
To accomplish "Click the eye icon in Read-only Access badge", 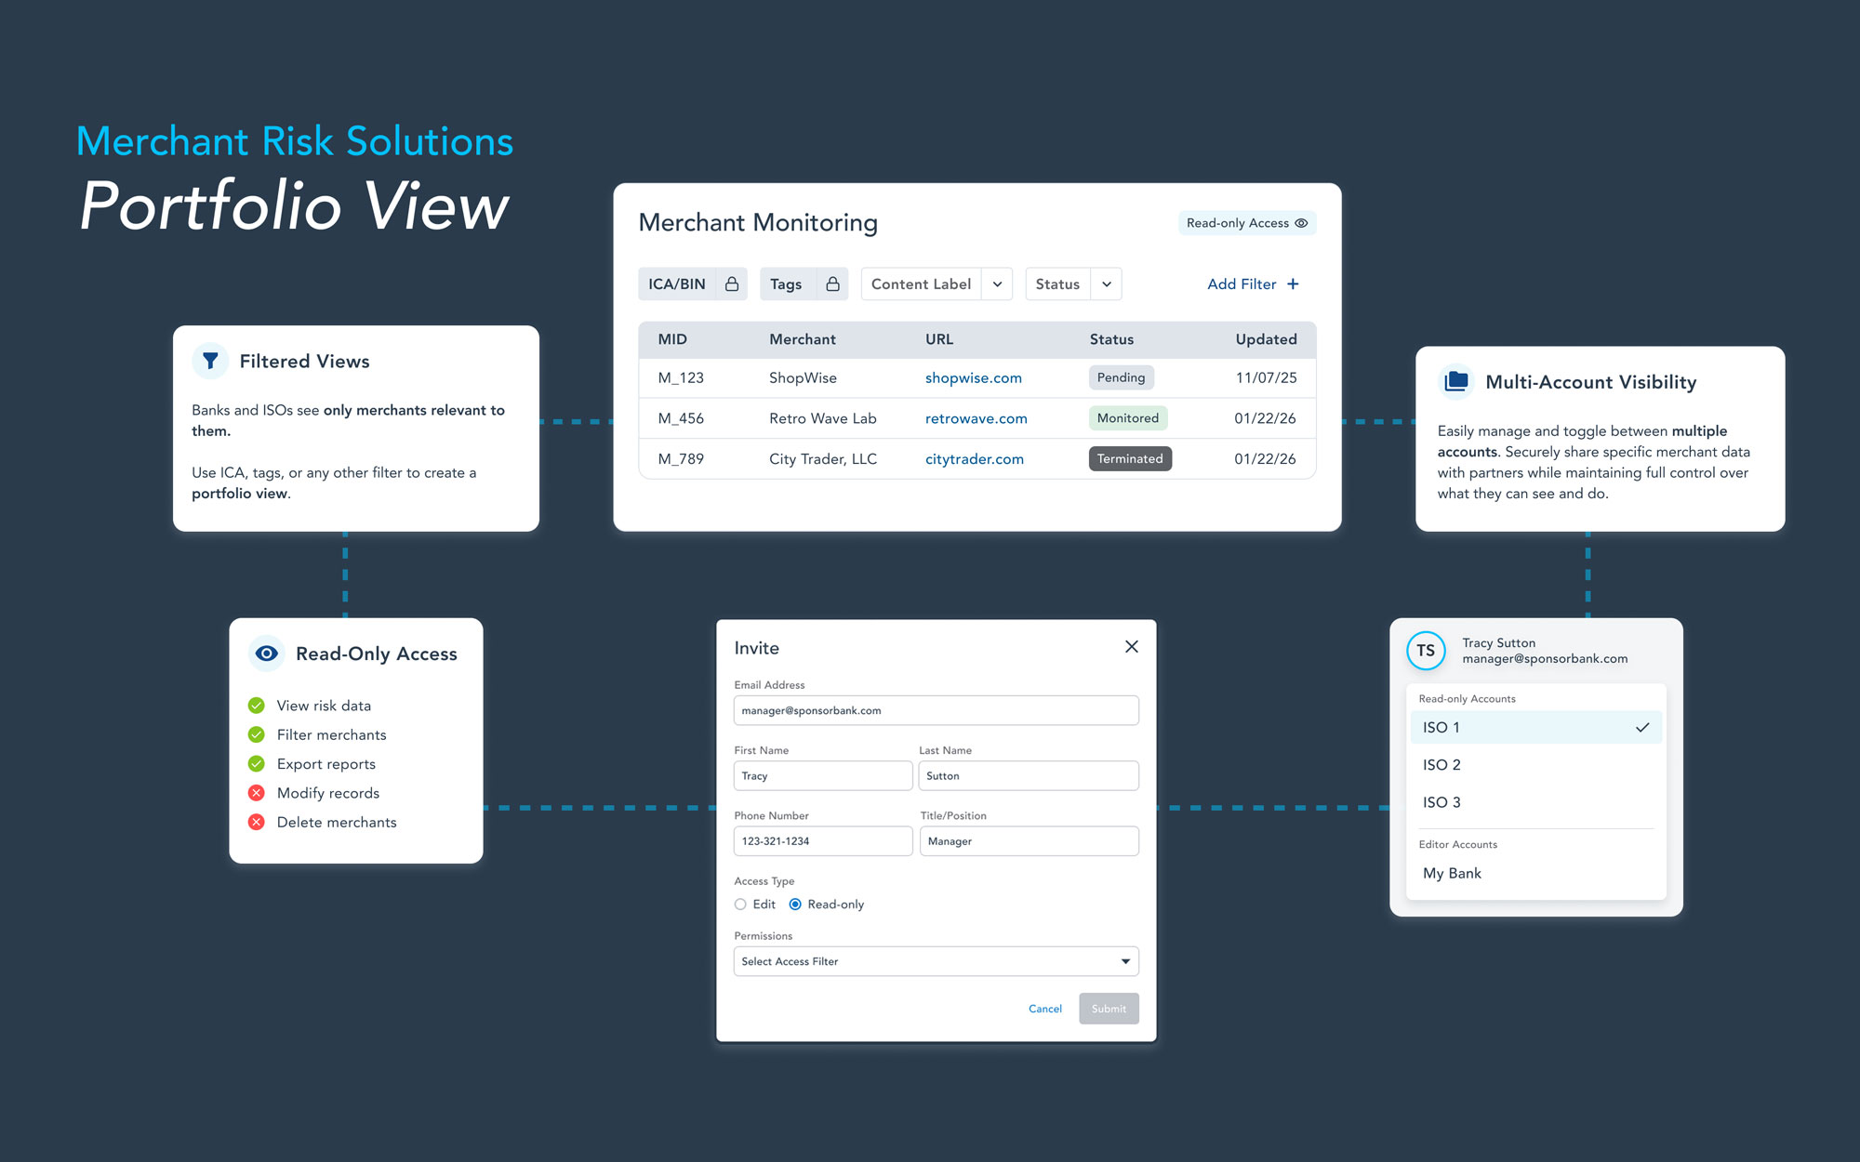I will [x=1301, y=223].
